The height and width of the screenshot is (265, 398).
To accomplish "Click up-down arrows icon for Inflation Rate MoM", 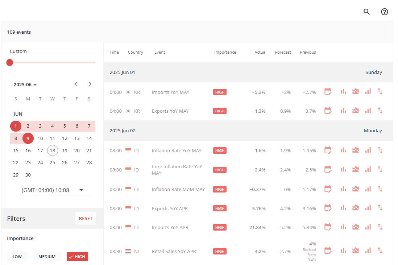I will [x=380, y=189].
